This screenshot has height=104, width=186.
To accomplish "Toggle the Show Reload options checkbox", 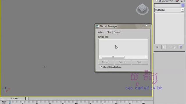I will coord(101,67).
